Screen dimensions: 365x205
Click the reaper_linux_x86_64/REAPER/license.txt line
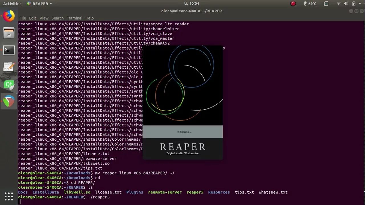tap(64, 154)
